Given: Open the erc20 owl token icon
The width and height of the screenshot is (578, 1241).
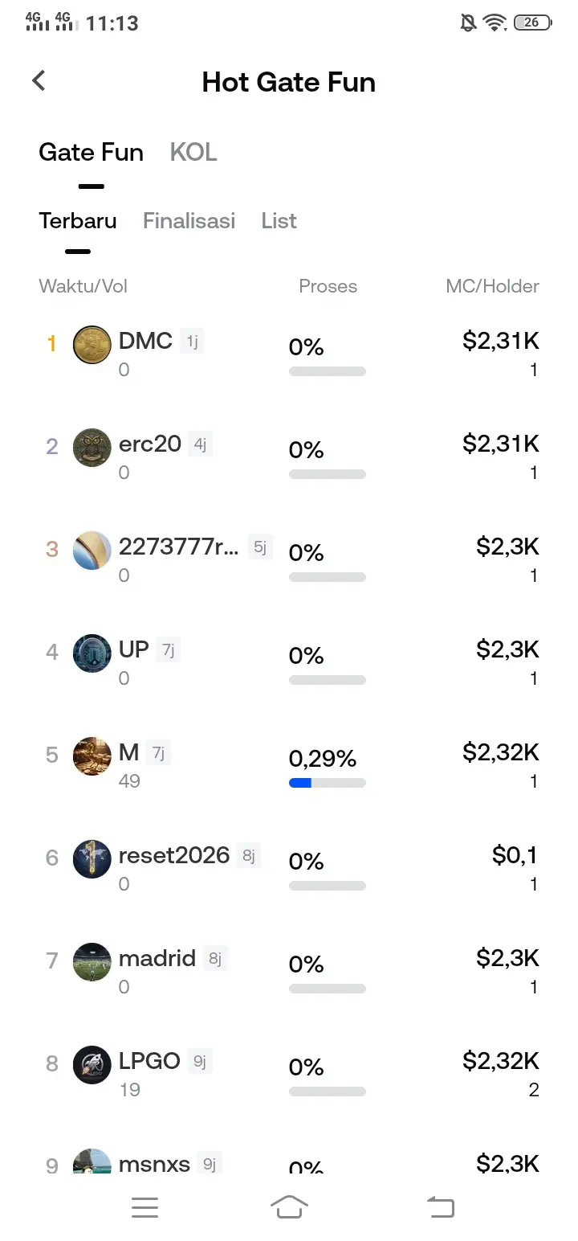Looking at the screenshot, I should (x=92, y=448).
